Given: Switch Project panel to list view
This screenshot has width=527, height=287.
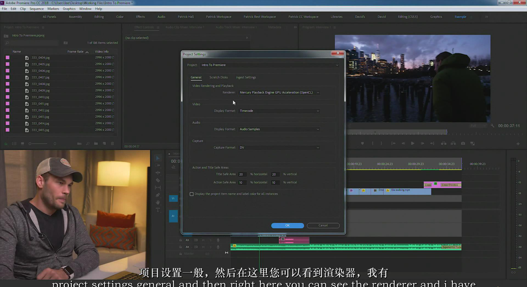Looking at the screenshot, I should tap(14, 144).
